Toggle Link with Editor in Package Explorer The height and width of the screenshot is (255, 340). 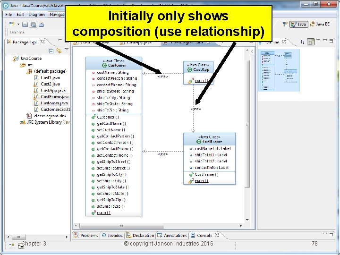pyautogui.click(x=59, y=51)
